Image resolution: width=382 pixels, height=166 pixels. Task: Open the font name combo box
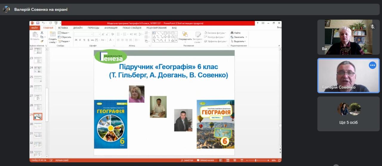pos(83,34)
